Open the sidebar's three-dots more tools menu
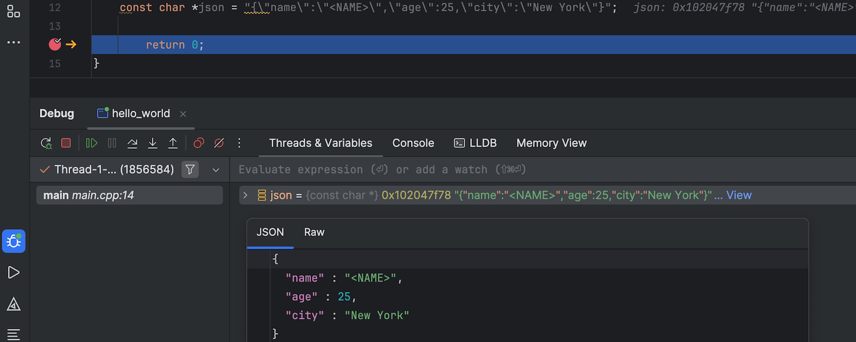The image size is (856, 342). [x=14, y=42]
